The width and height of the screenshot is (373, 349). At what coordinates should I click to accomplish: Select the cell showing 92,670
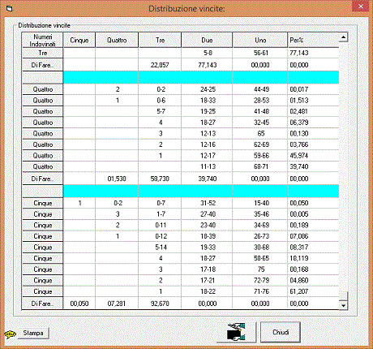(x=160, y=304)
